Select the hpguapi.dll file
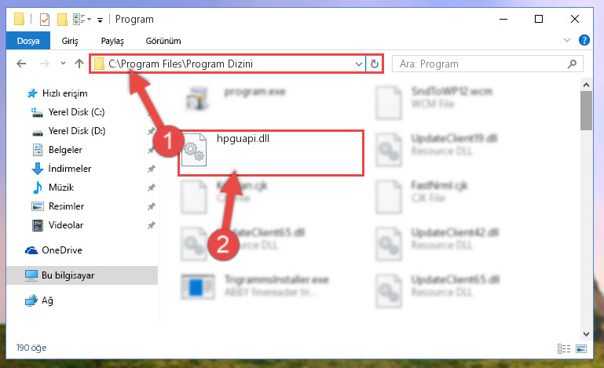604x368 pixels. pyautogui.click(x=271, y=153)
